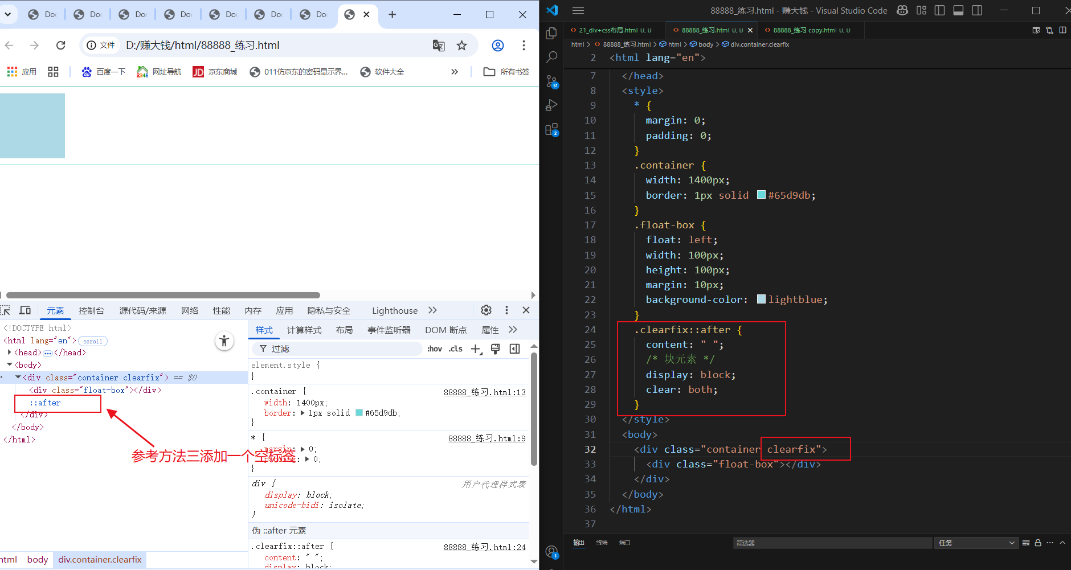
Task: Click the 筛选器 filter field in VS Code
Action: point(831,543)
